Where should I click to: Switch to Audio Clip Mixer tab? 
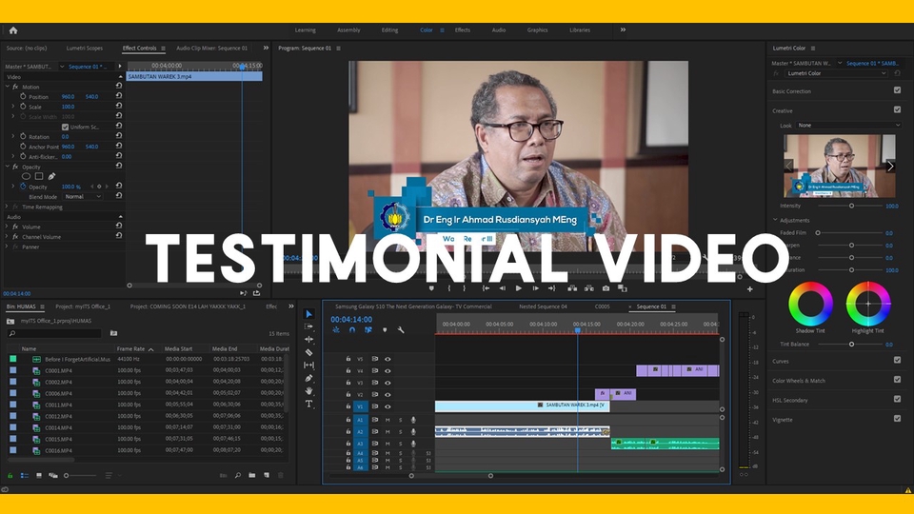click(x=211, y=49)
